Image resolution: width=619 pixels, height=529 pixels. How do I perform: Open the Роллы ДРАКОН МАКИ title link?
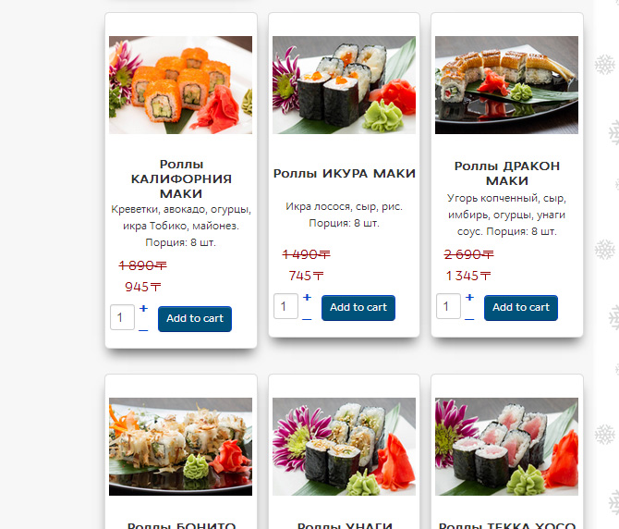coord(507,173)
